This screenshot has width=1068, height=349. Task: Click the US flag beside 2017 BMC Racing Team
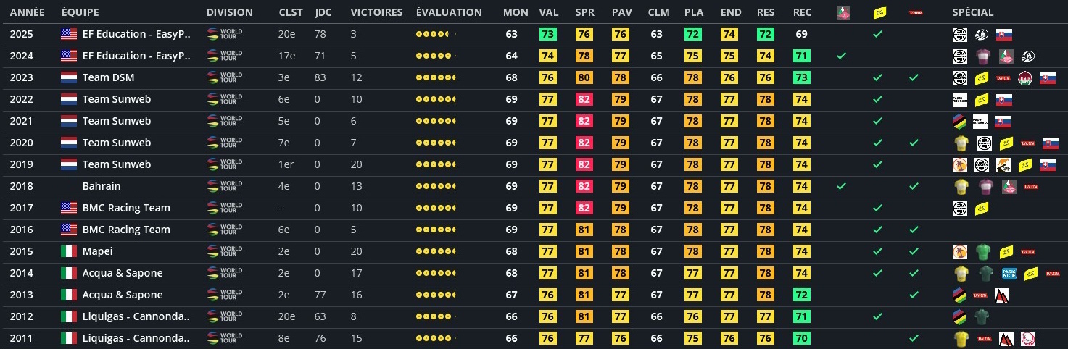[x=69, y=208]
